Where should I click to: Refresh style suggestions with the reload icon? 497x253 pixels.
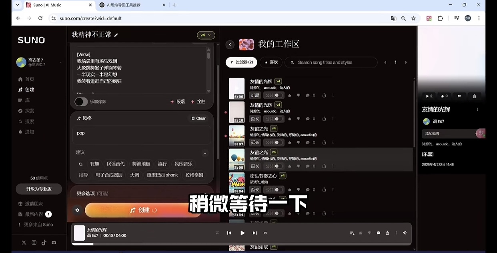80,164
